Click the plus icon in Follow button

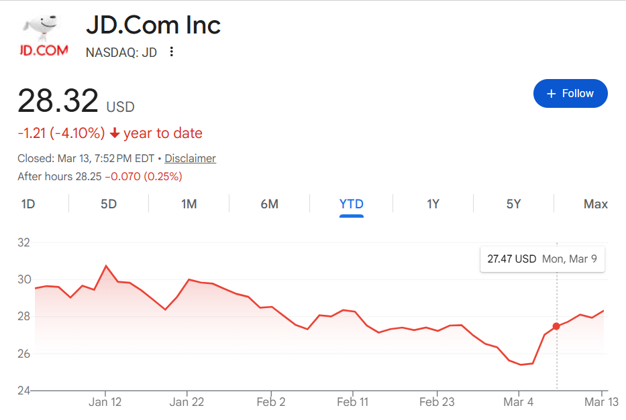tap(552, 94)
